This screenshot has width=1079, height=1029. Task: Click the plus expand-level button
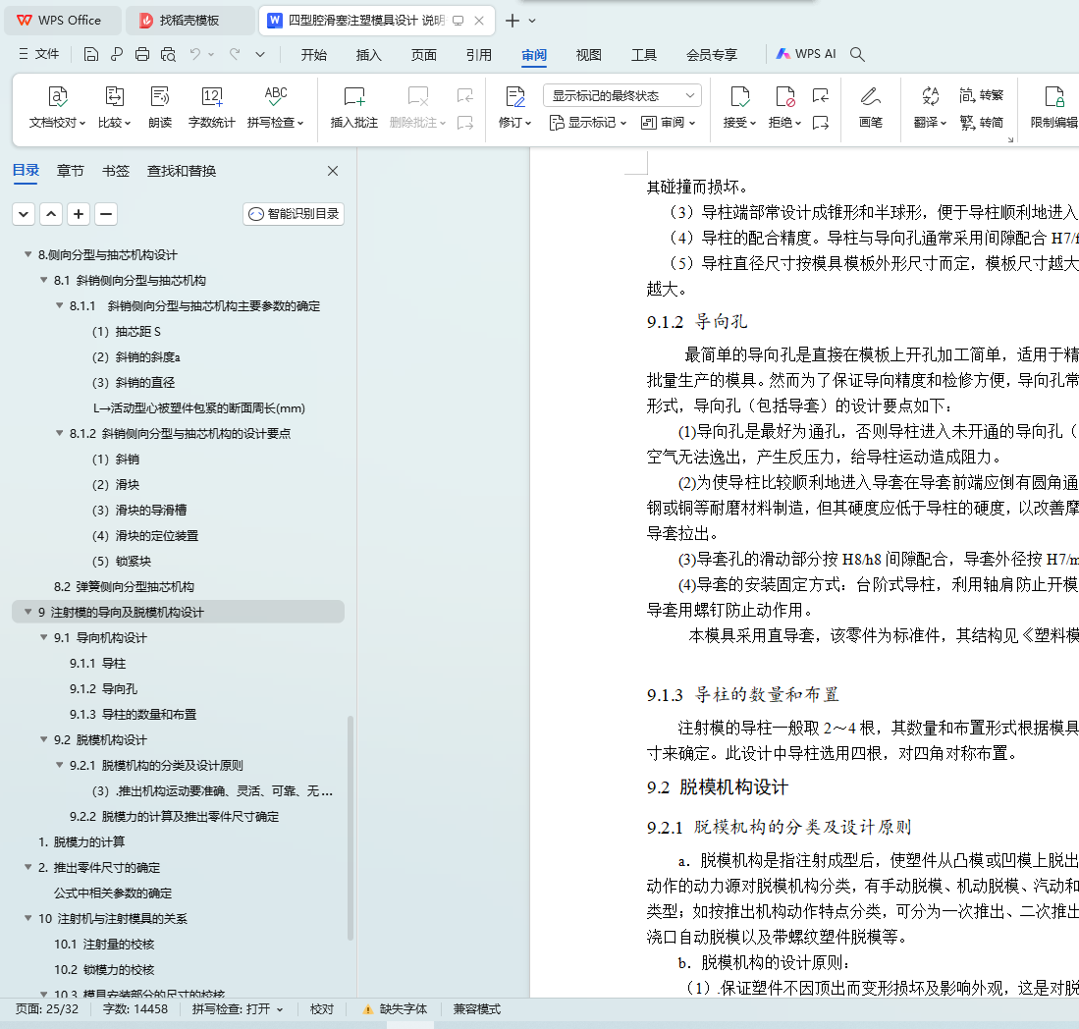tap(79, 214)
